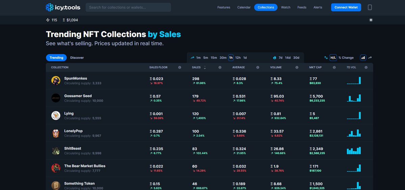Click the Mkt Cap info icon

click(x=334, y=68)
